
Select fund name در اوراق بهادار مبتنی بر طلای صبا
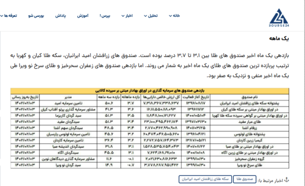pyautogui.click(x=250, y=146)
